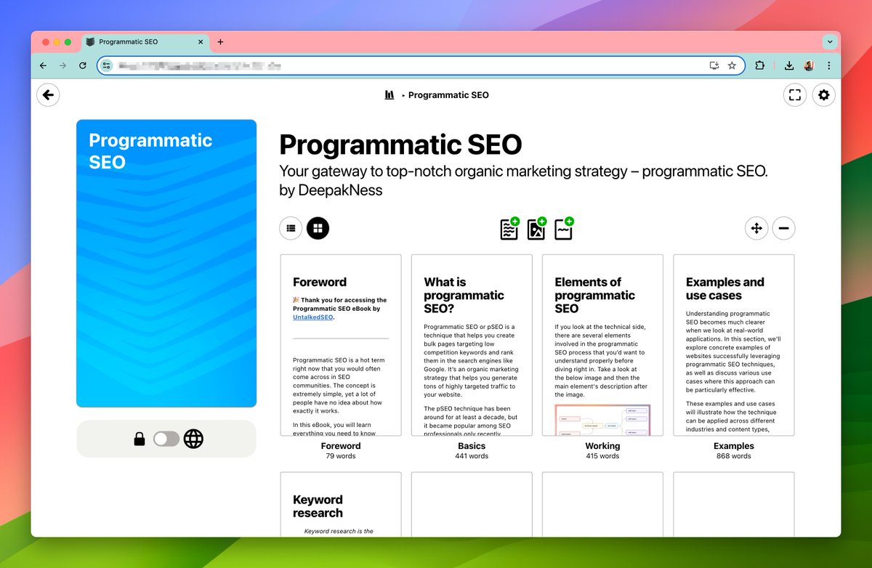The image size is (872, 568).
Task: Open the library books icon in breadcrumb
Action: [x=389, y=95]
